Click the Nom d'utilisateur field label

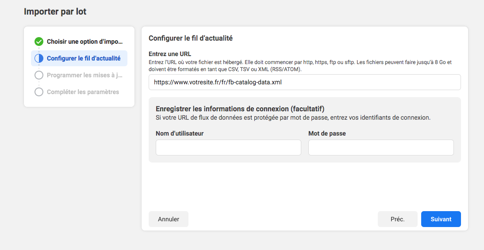pos(180,133)
